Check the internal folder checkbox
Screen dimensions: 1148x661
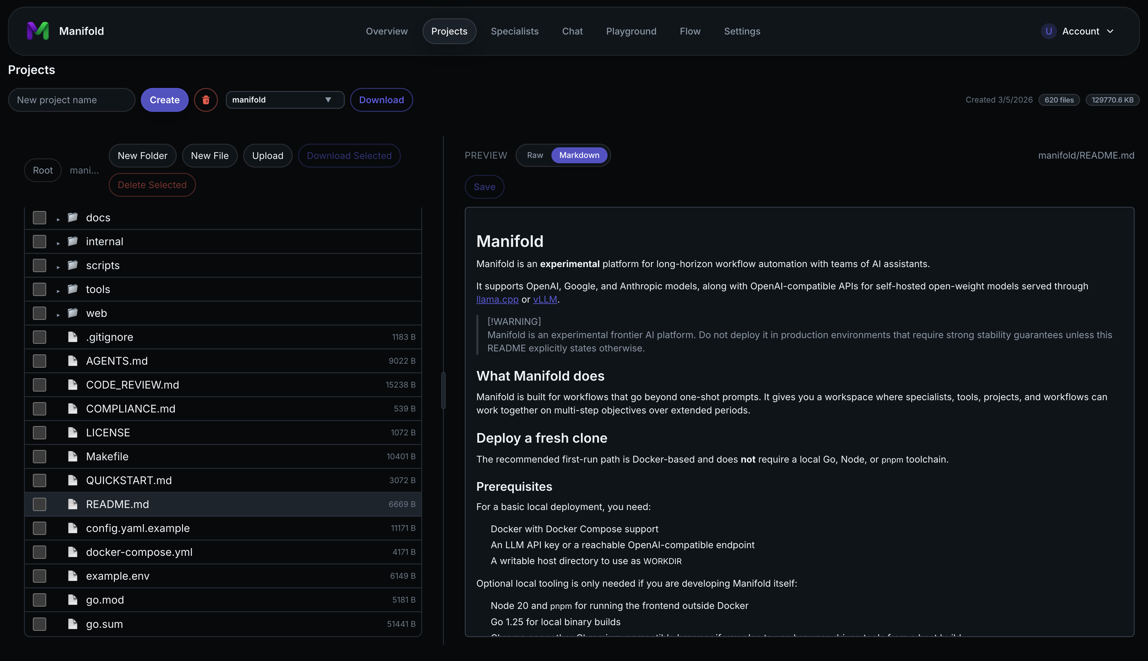(40, 242)
